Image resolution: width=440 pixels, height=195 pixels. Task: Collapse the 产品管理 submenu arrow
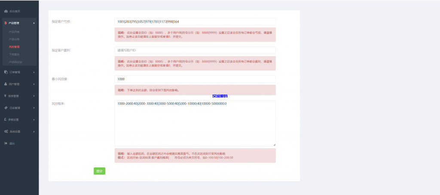(x=34, y=23)
